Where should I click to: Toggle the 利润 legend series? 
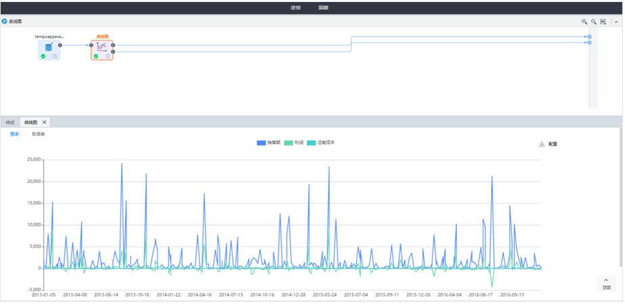[294, 143]
